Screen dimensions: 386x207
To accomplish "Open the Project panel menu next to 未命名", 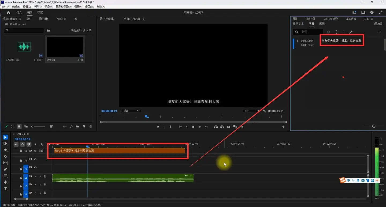I will [20, 19].
